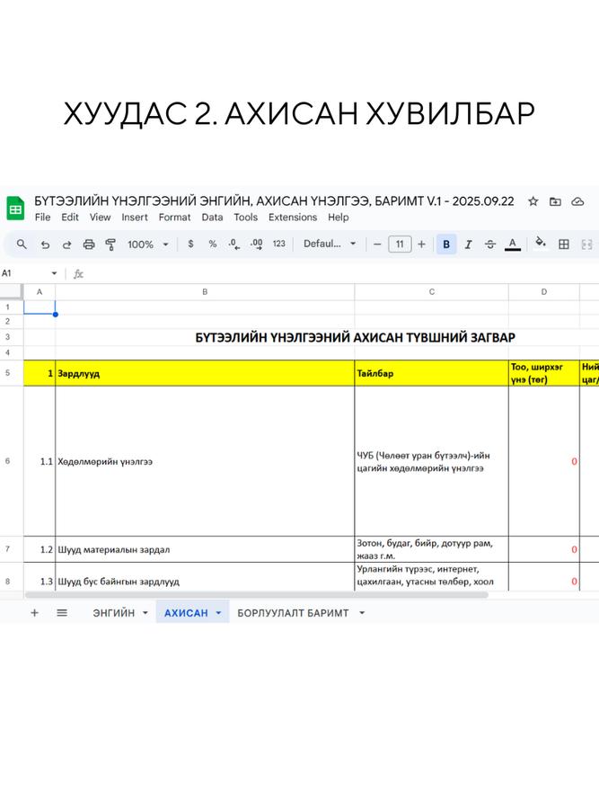599x809 pixels.
Task: Open the text color picker
Action: 512,244
